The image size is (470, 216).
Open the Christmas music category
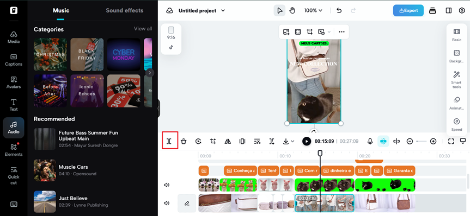pos(50,54)
